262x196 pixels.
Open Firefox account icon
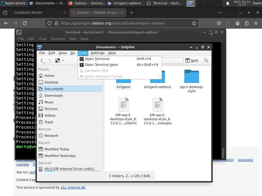[x=237, y=23]
